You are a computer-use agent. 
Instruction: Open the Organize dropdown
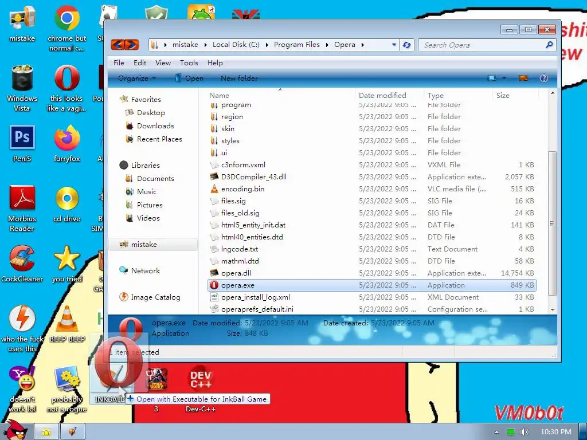136,78
